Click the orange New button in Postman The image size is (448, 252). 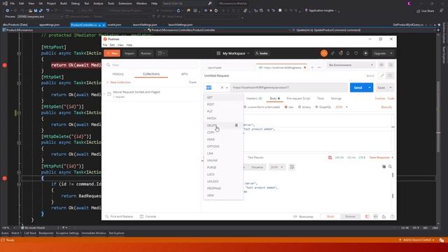pyautogui.click(x=112, y=53)
